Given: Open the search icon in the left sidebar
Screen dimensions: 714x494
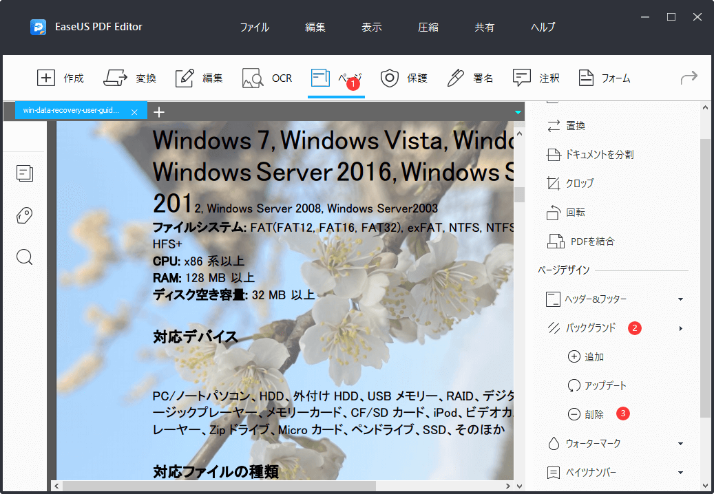Looking at the screenshot, I should coord(25,257).
